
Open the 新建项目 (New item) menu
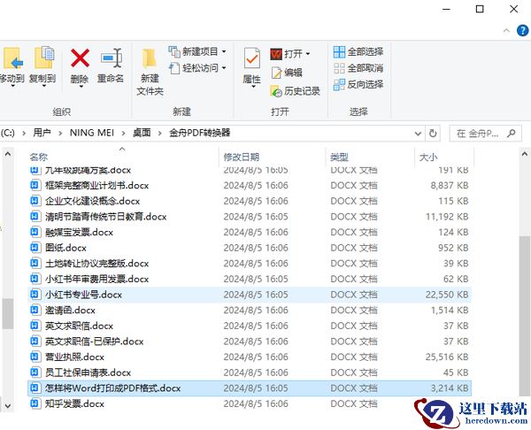197,52
